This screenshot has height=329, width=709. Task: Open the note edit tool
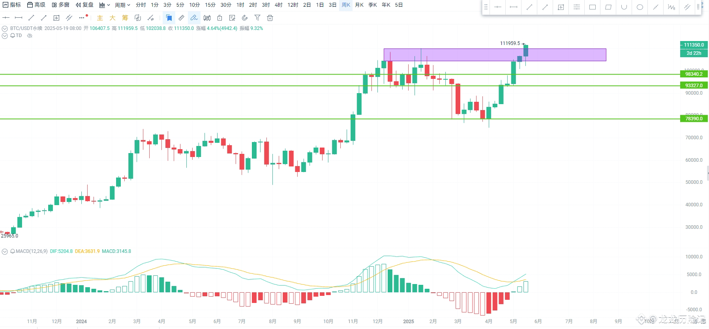pos(232,18)
